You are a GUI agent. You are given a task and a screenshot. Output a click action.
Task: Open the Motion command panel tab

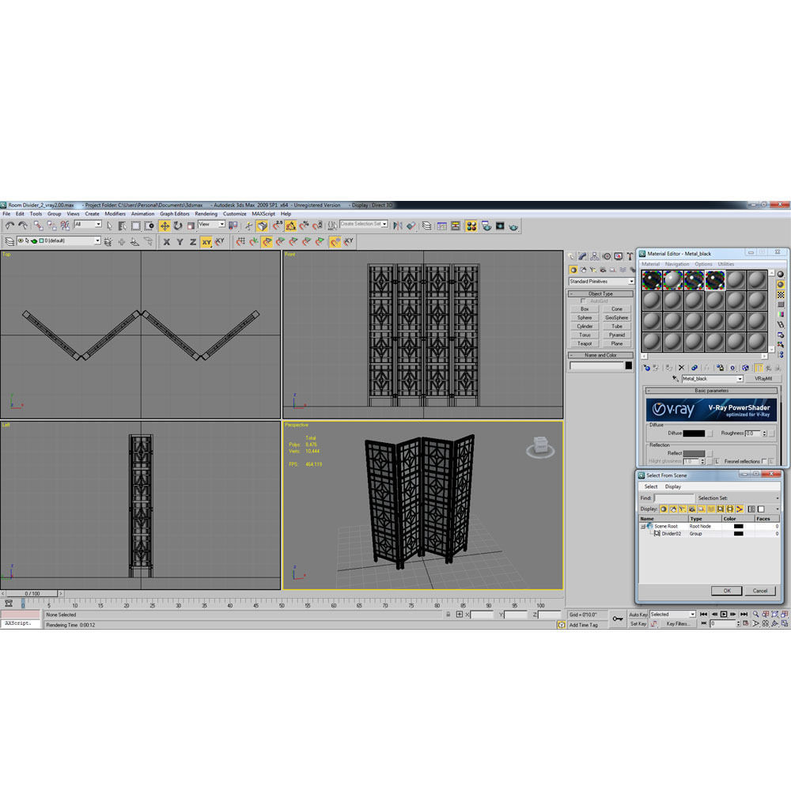[x=607, y=256]
